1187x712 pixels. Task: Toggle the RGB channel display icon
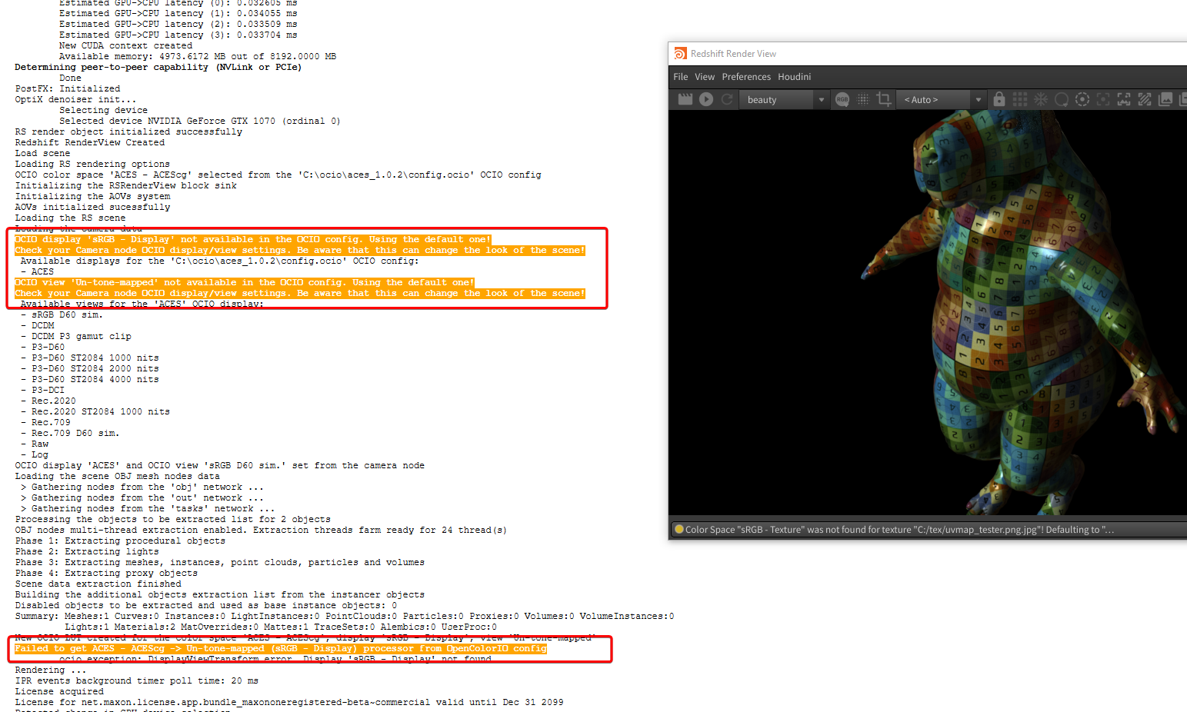coord(842,99)
